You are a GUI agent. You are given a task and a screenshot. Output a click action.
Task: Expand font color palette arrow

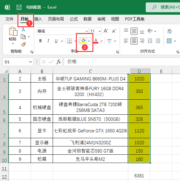click(x=102, y=41)
